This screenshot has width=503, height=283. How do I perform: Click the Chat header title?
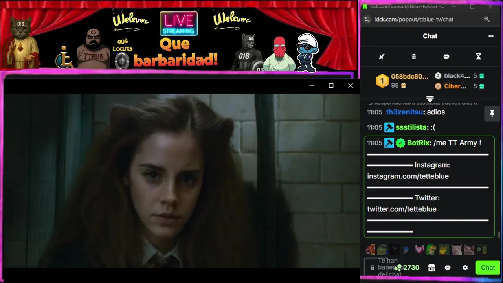[x=430, y=36]
